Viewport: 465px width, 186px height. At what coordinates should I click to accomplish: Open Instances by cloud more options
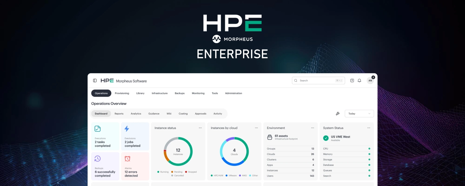pos(256,128)
